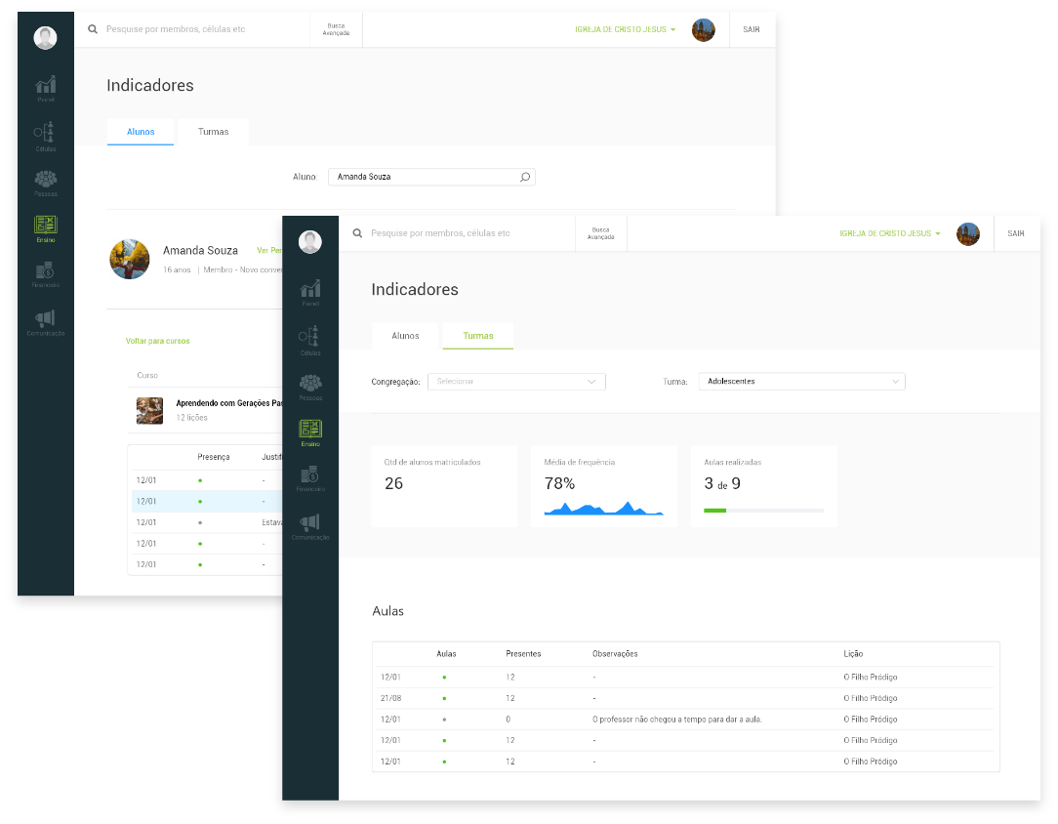Click observation about professor não chegou
The height and width of the screenshot is (824, 1058).
click(676, 720)
